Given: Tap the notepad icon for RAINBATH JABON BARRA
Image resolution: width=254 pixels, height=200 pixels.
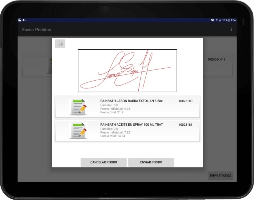Looking at the screenshot, I should pos(79,107).
